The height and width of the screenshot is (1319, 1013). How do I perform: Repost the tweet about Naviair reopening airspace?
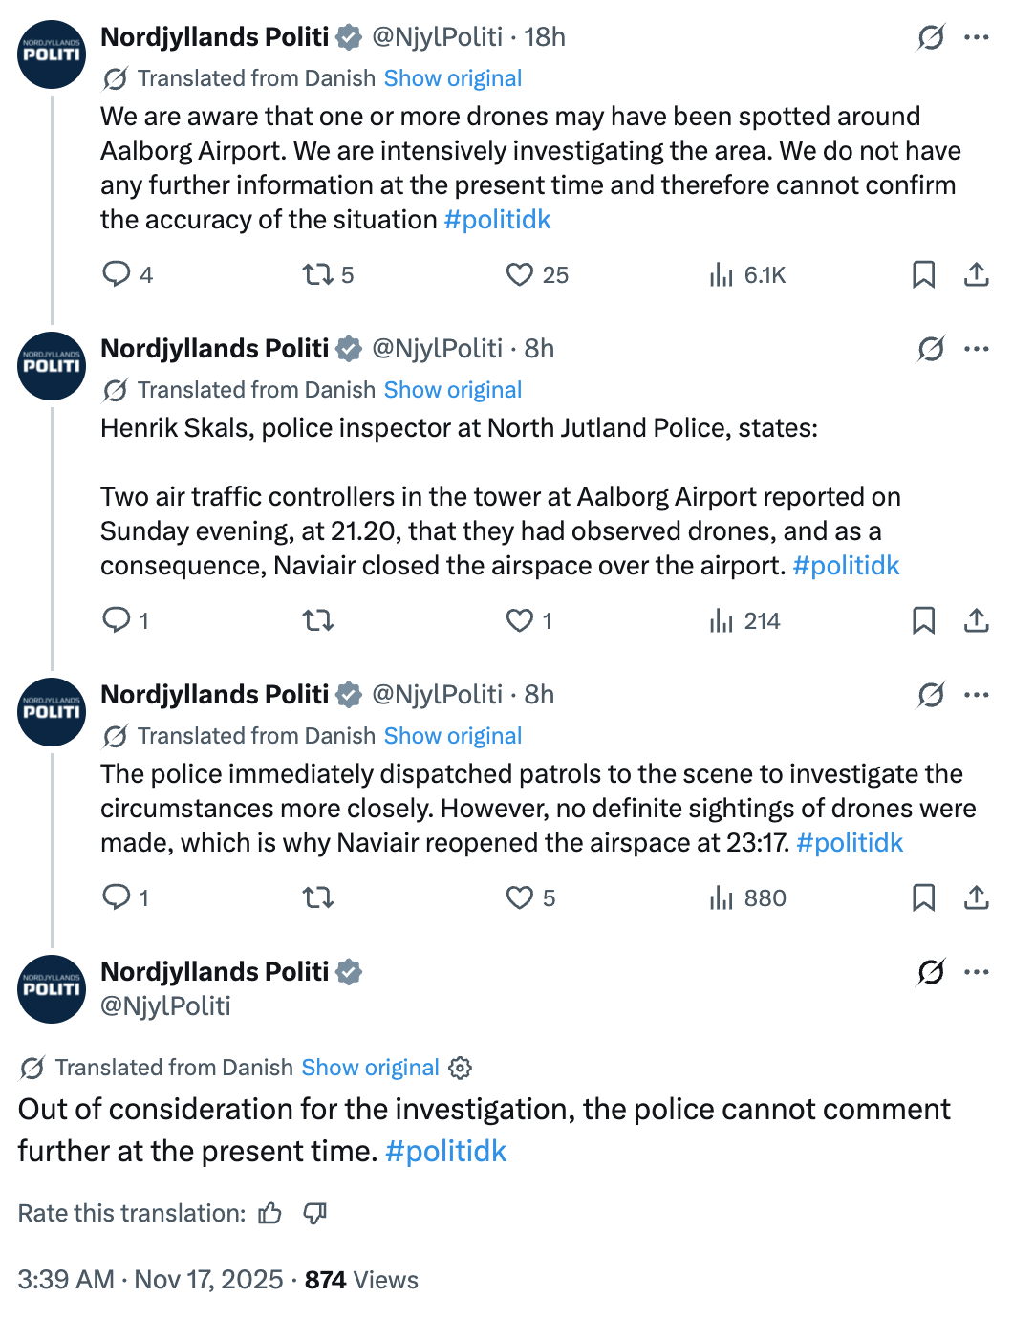click(x=317, y=898)
